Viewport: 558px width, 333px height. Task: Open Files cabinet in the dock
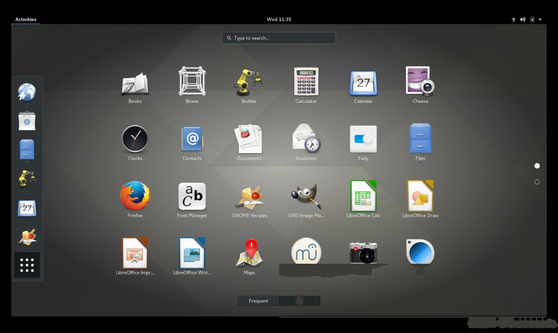coord(27,150)
